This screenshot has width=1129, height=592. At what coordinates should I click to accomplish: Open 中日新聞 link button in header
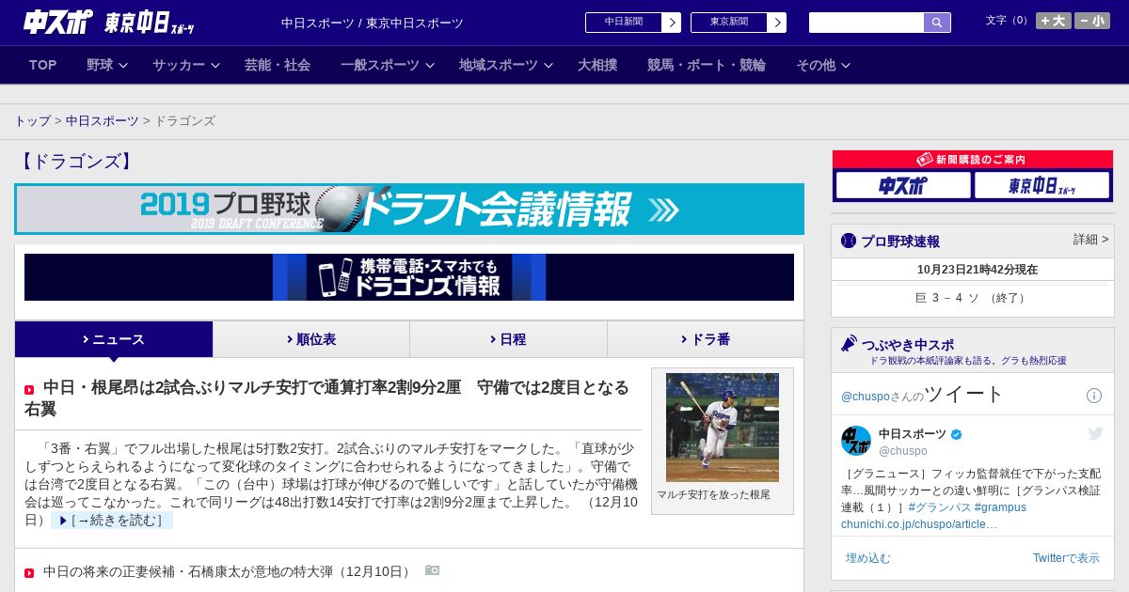(x=633, y=23)
